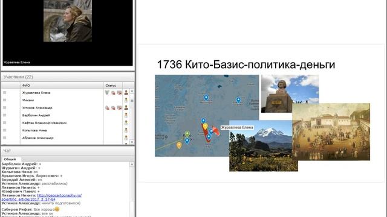This screenshot has height=217, width=387.
Task: Click the participants list scrollbar thumb
Action: point(132,101)
